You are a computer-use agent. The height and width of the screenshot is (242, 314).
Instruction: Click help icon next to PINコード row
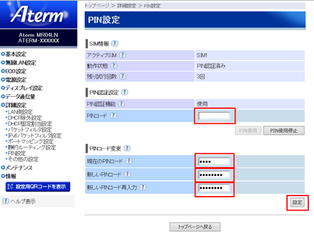click(113, 115)
